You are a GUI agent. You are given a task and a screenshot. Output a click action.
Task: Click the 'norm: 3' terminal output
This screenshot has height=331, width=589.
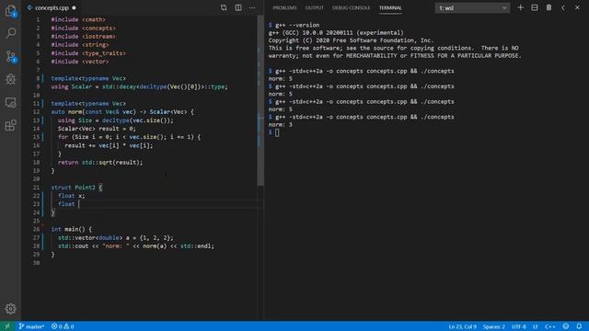[280, 125]
